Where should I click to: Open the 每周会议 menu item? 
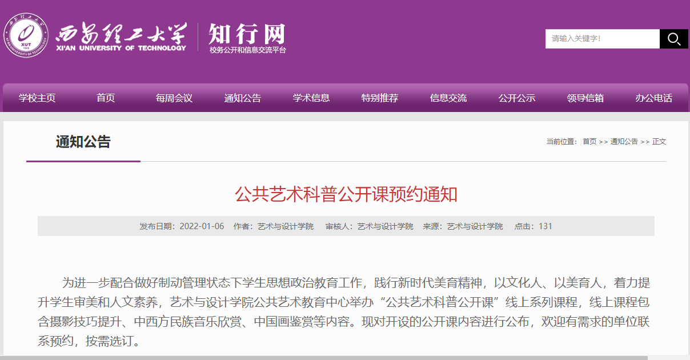[174, 98]
